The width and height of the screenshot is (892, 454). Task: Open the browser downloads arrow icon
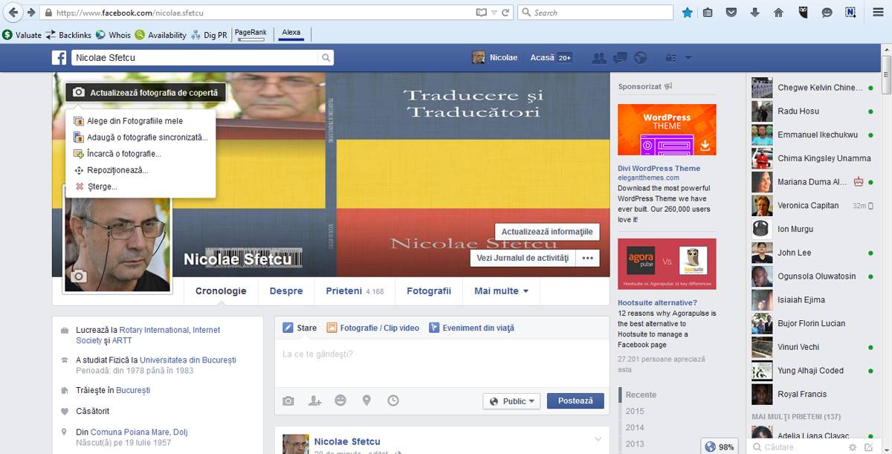755,13
